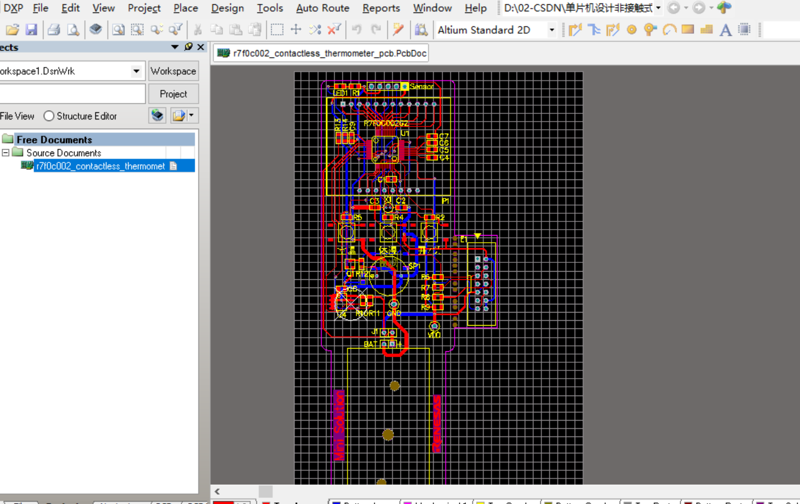Open the Tools menu
800x504 pixels.
point(270,8)
